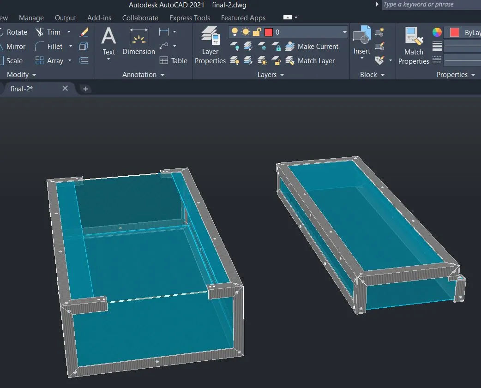Screen dimensions: 481x388
Task: Toggle freeze sun icon for layer 0
Action: pos(246,32)
